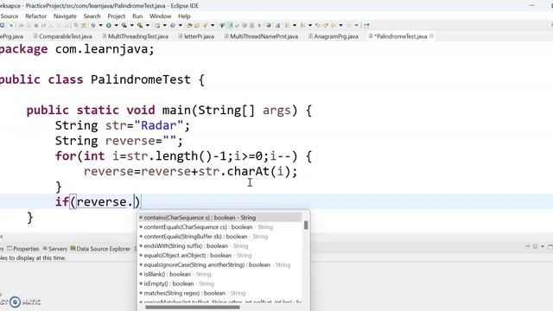This screenshot has width=553, height=311.
Task: Click the New Java Class toolbar icon
Action: point(173,25)
